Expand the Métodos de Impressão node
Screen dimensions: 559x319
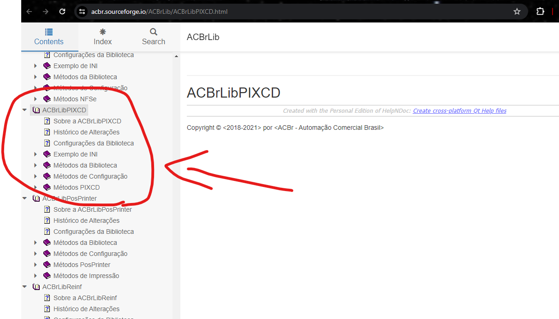click(x=36, y=276)
